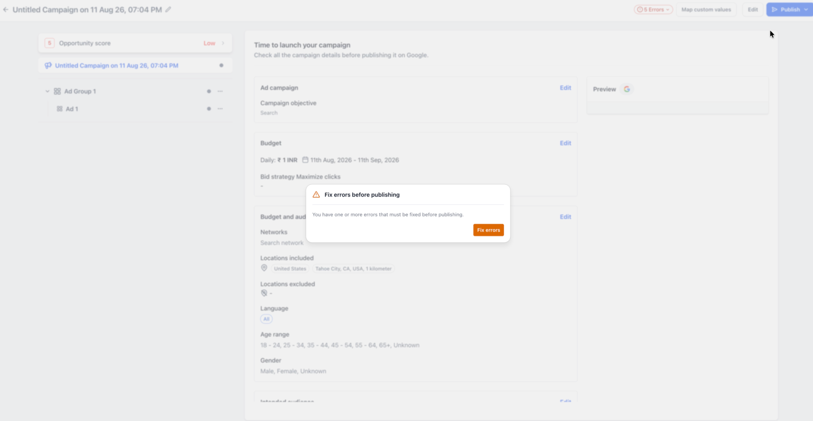Viewport: 813px width, 421px height.
Task: Click the All language chip
Action: click(266, 319)
